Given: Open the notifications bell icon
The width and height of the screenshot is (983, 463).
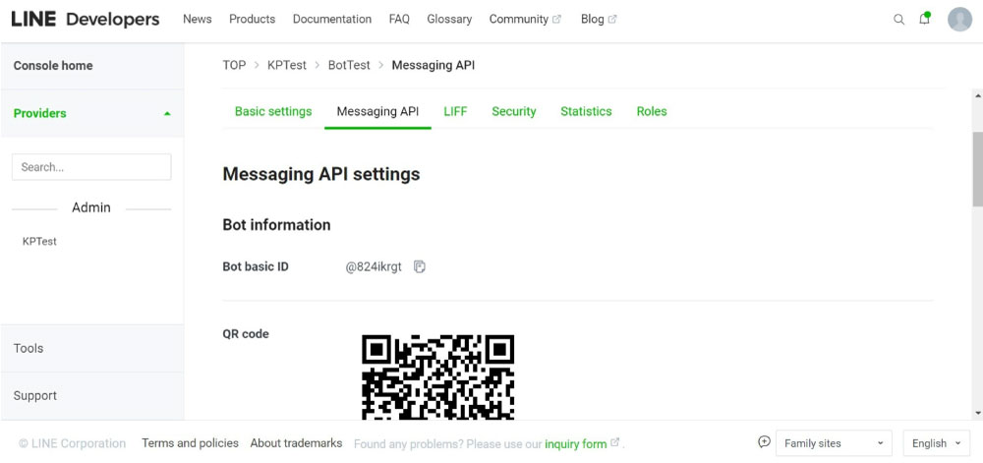Looking at the screenshot, I should [924, 19].
